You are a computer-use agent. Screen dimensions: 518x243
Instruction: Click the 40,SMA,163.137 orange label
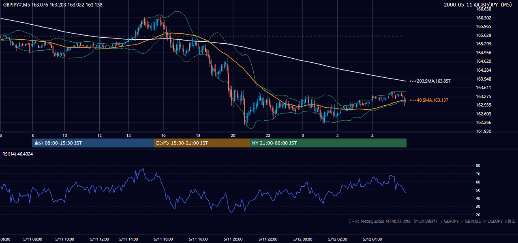429,100
